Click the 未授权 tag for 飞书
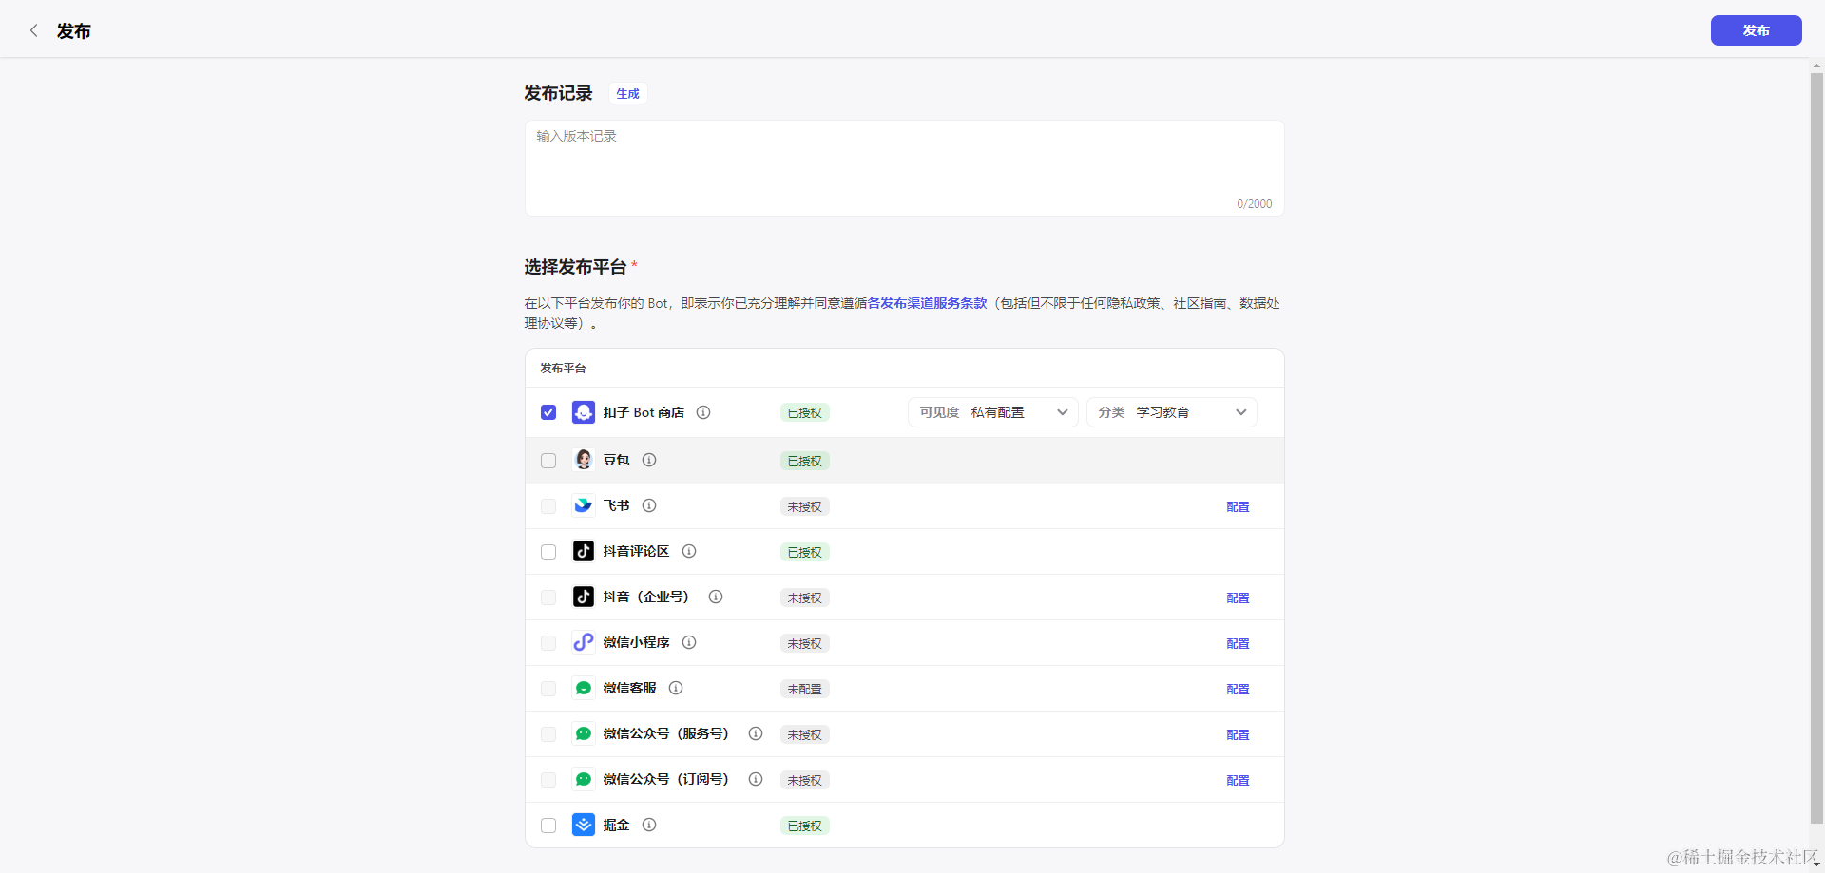 pyautogui.click(x=804, y=506)
